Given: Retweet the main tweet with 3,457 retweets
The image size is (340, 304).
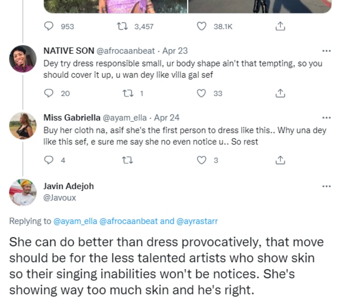Looking at the screenshot, I should point(127,26).
